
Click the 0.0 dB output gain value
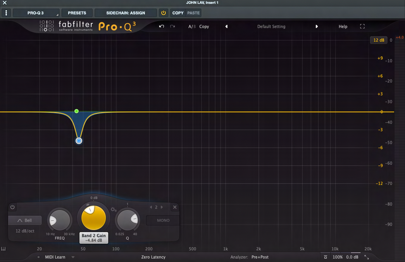click(x=352, y=257)
